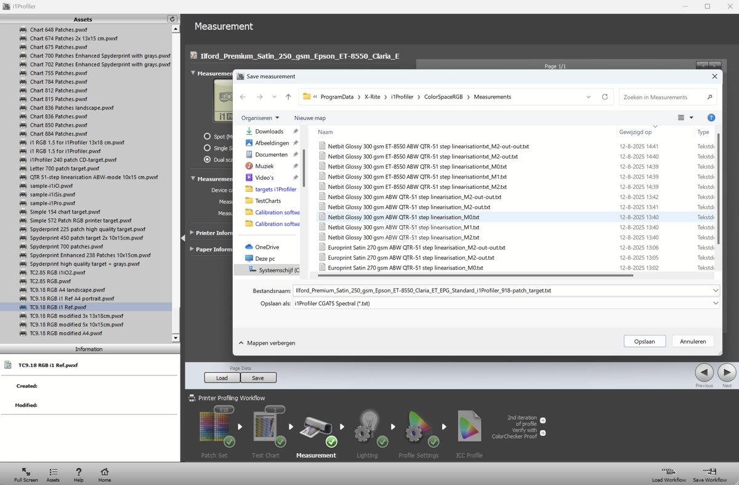
Task: Select the Spot measurement radio button
Action: tap(208, 136)
